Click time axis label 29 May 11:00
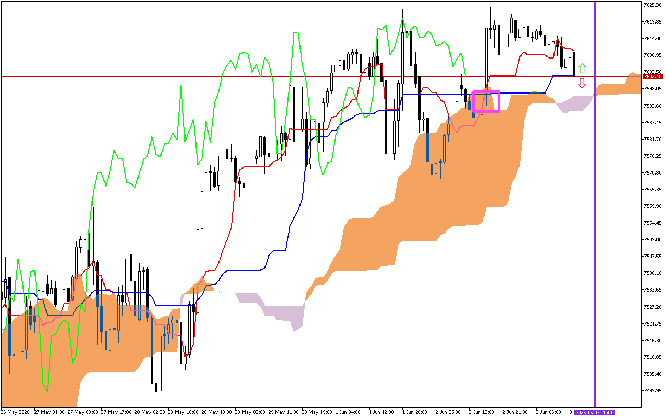Image resolution: width=669 pixels, height=418 pixels. pos(283,412)
